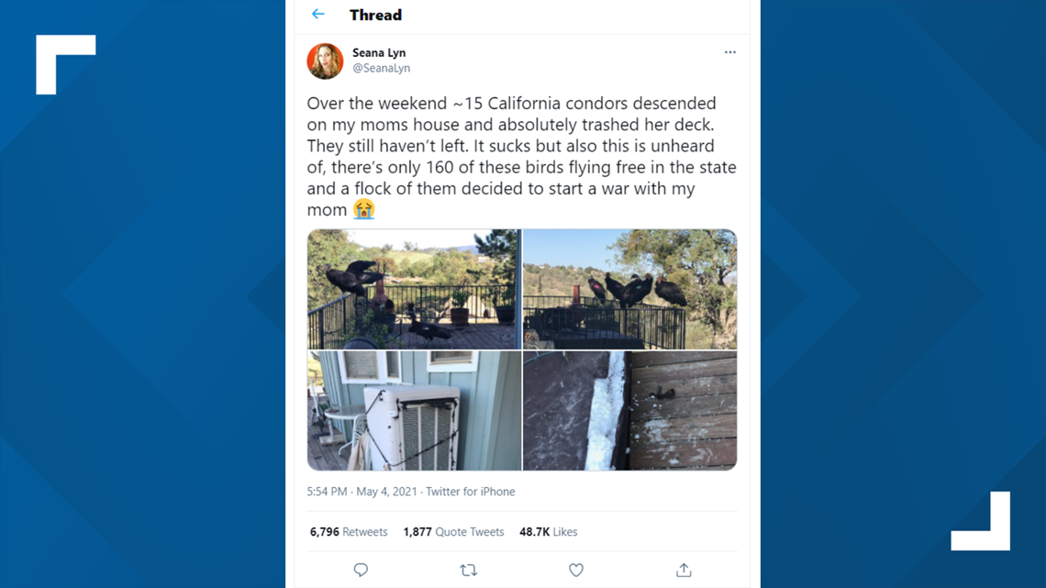Open the reply composer via the reply bubble icon
This screenshot has height=588, width=1046.
[x=361, y=570]
